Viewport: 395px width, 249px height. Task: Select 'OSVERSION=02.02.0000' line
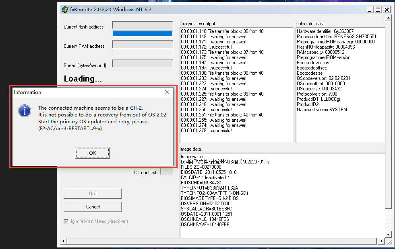pyautogui.click(x=206, y=204)
